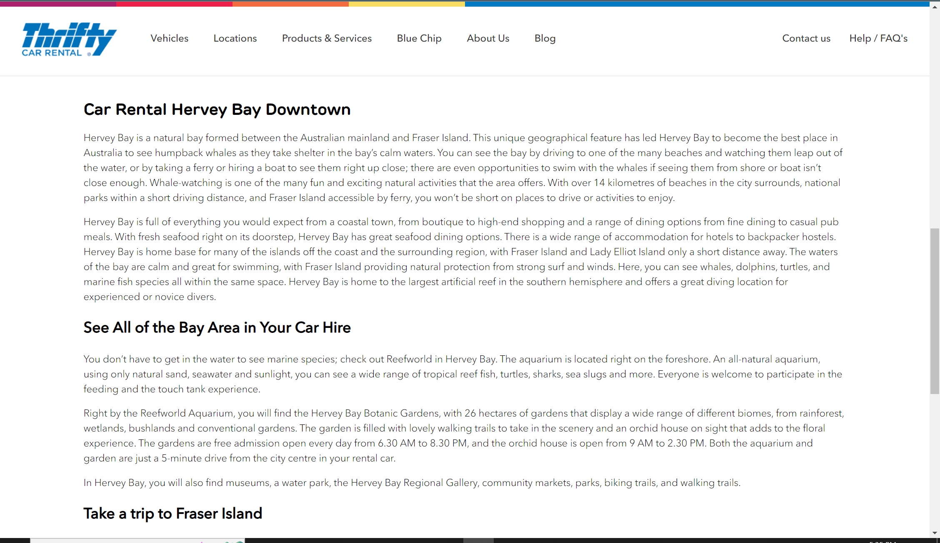Click the Hervey Bay Regional Gallery mention

415,483
